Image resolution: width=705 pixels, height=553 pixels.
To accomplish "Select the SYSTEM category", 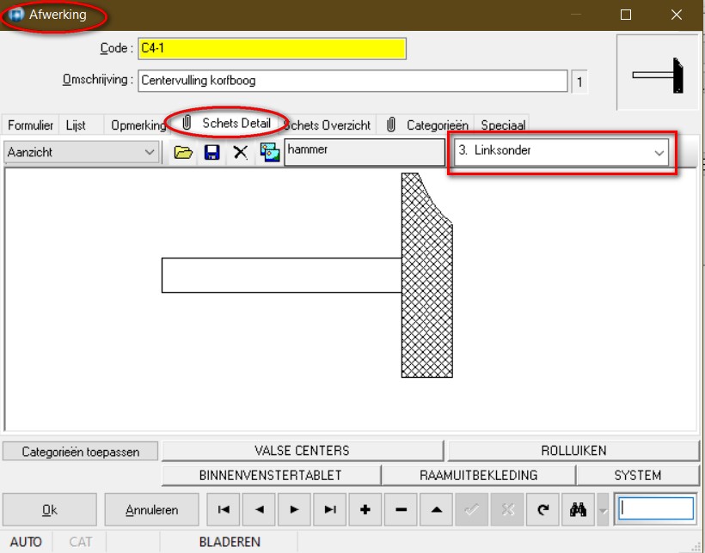I will (638, 475).
